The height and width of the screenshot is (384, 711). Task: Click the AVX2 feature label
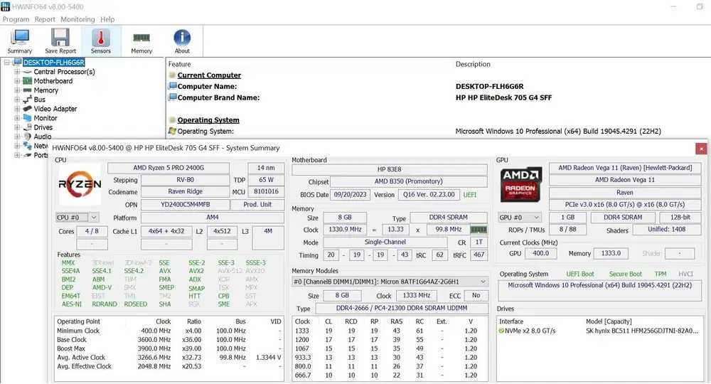coord(196,271)
